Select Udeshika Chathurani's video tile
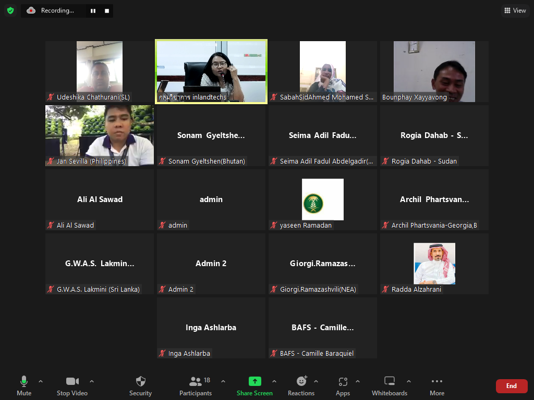534x400 pixels. [x=100, y=71]
